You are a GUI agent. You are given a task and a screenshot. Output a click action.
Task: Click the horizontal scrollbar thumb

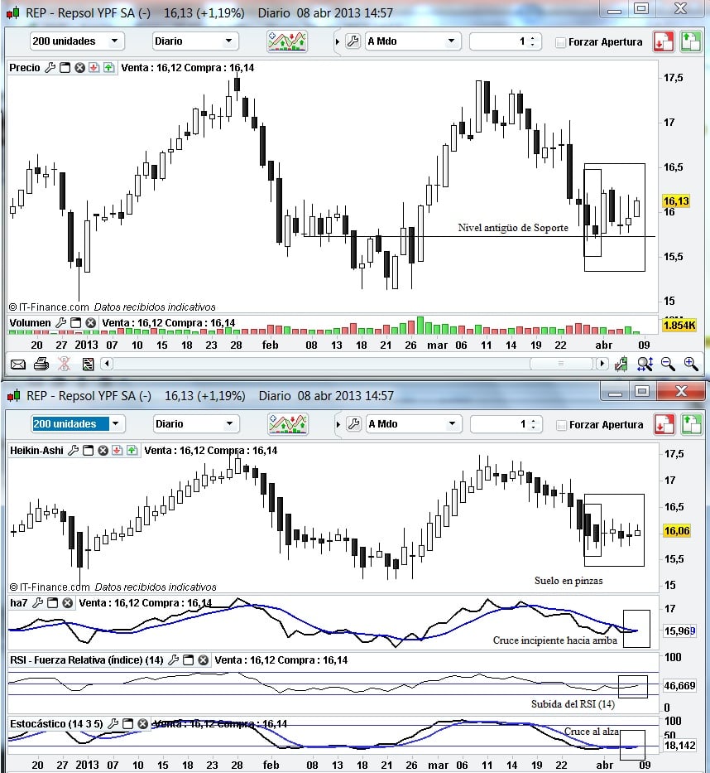(561, 364)
